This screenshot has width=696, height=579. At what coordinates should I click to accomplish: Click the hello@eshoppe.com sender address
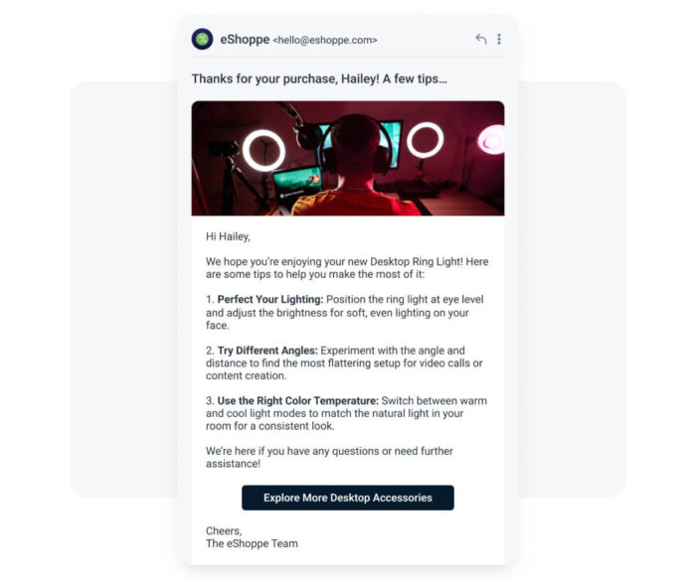point(325,41)
